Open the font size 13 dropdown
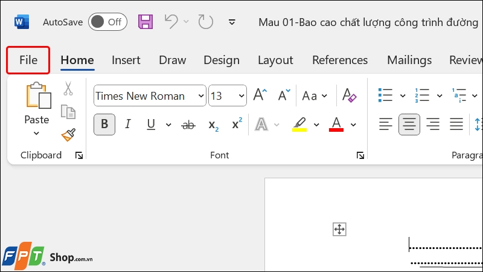Screen dimensions: 483x272 click(x=241, y=96)
